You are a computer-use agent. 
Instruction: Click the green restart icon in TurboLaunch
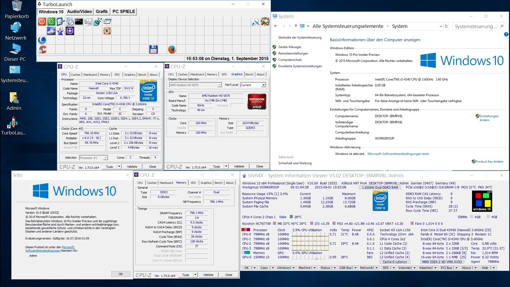(x=51, y=22)
